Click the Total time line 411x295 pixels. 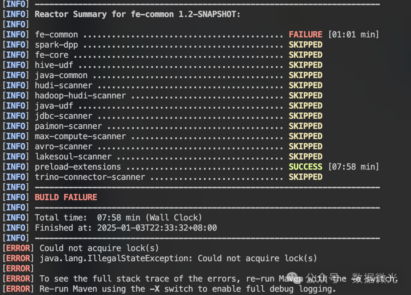118,218
